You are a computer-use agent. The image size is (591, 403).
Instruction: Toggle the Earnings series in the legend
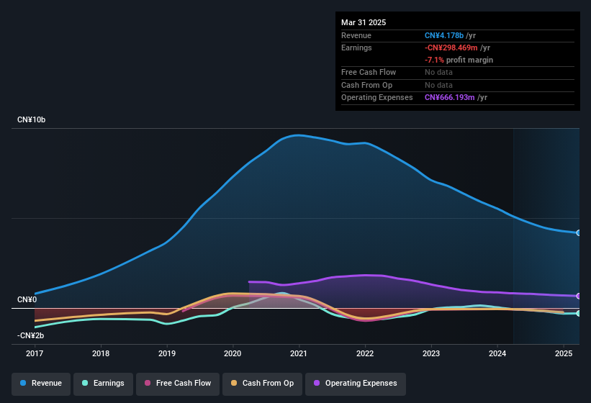coord(103,384)
